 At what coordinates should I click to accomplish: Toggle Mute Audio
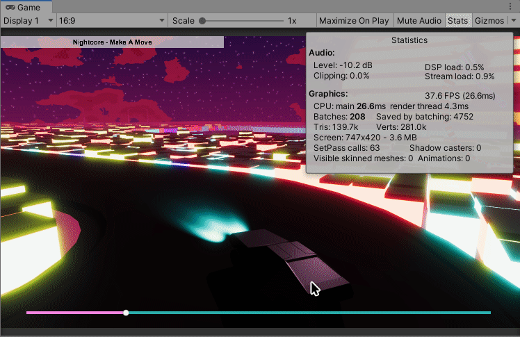click(x=419, y=21)
